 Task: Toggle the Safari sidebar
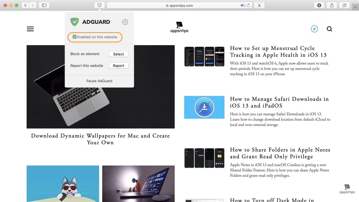tap(44, 5)
